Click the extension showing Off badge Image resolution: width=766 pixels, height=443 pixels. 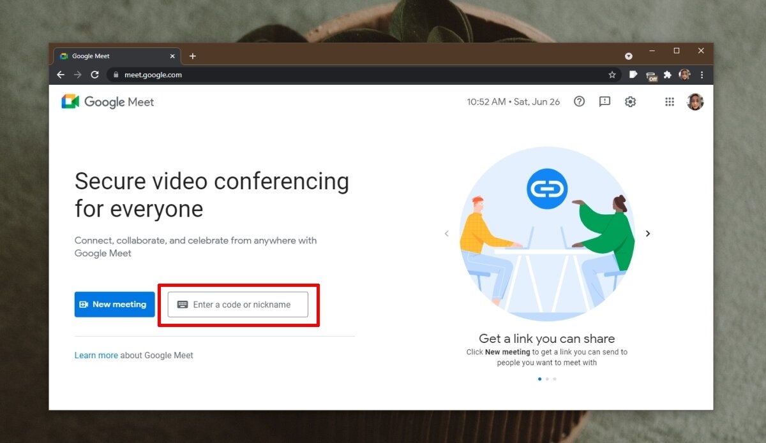click(x=652, y=75)
